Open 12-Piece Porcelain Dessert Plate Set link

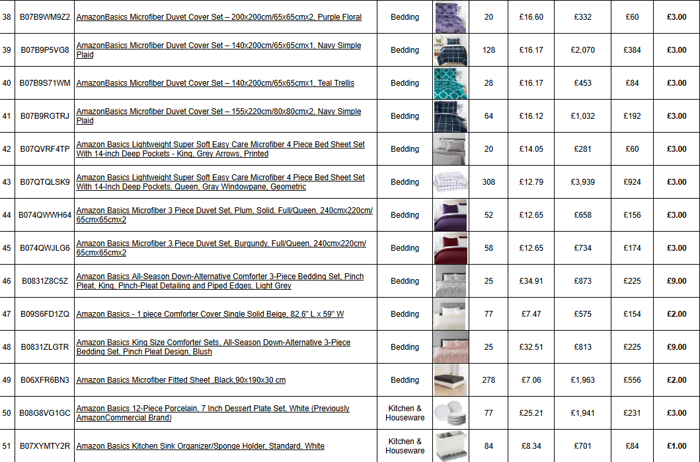213,413
